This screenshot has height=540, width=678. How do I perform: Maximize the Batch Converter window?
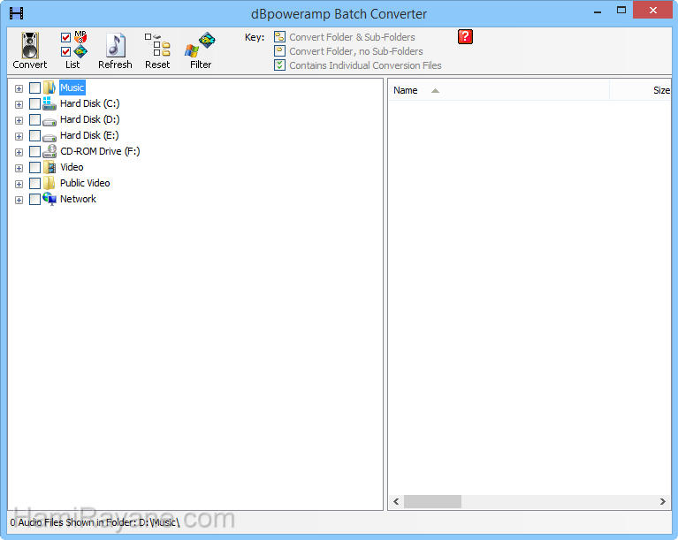point(621,11)
